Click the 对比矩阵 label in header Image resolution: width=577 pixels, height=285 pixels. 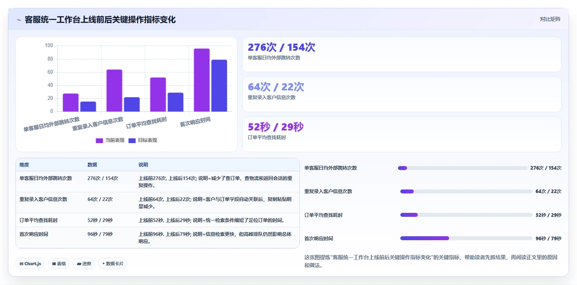coord(550,19)
